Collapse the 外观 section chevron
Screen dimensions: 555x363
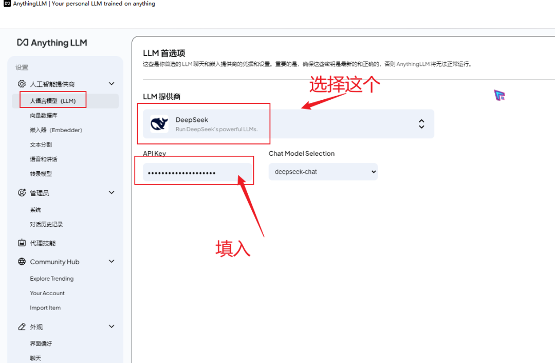(x=112, y=326)
